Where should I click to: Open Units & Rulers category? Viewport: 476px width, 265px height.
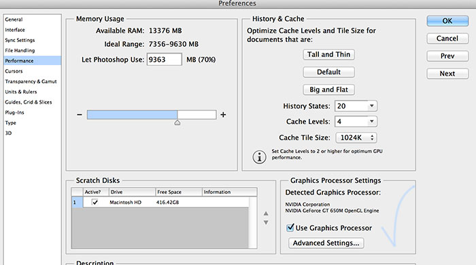(x=21, y=91)
